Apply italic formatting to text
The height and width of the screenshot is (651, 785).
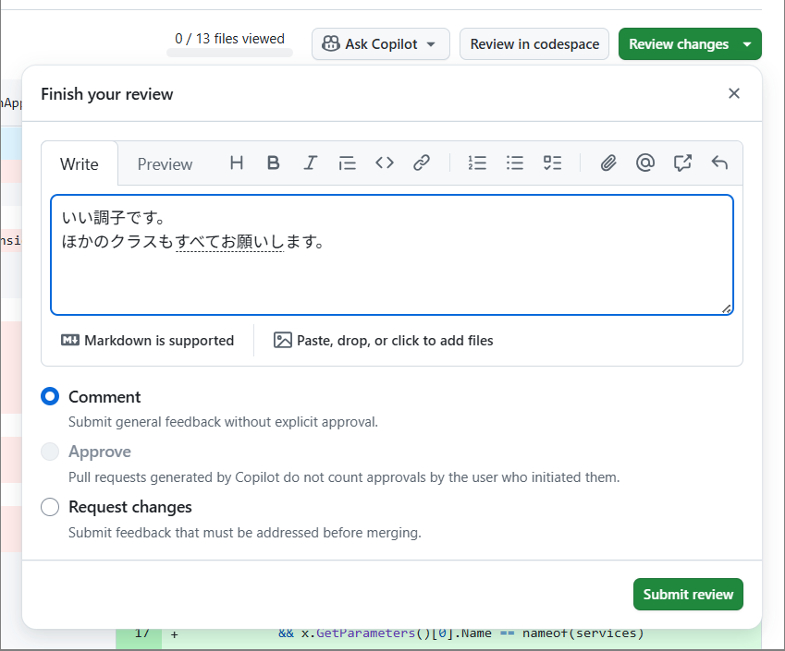pyautogui.click(x=311, y=163)
